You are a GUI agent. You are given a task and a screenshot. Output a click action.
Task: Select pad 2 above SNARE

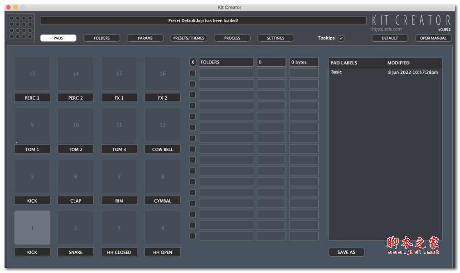[x=76, y=228]
